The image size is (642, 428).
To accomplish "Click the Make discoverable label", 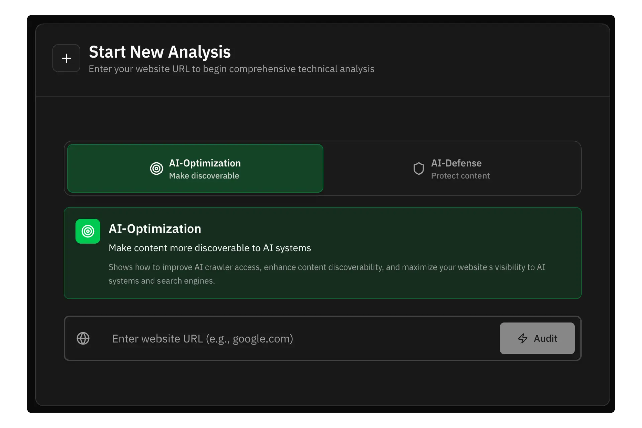I will (x=204, y=175).
